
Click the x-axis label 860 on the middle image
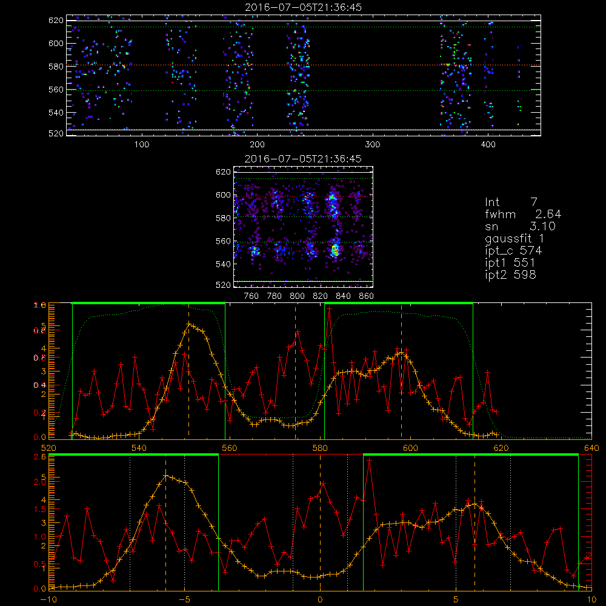pyautogui.click(x=366, y=296)
